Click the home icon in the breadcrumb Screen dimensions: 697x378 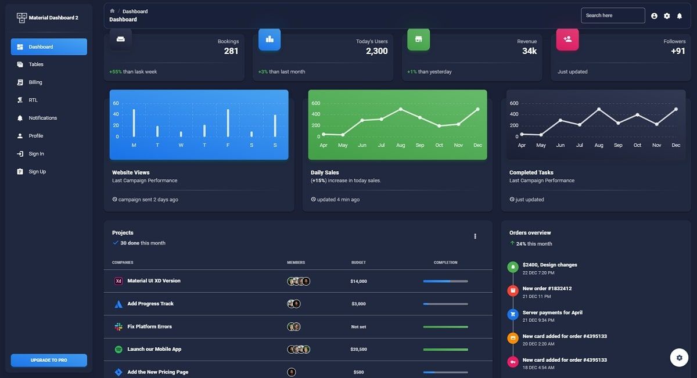[113, 10]
